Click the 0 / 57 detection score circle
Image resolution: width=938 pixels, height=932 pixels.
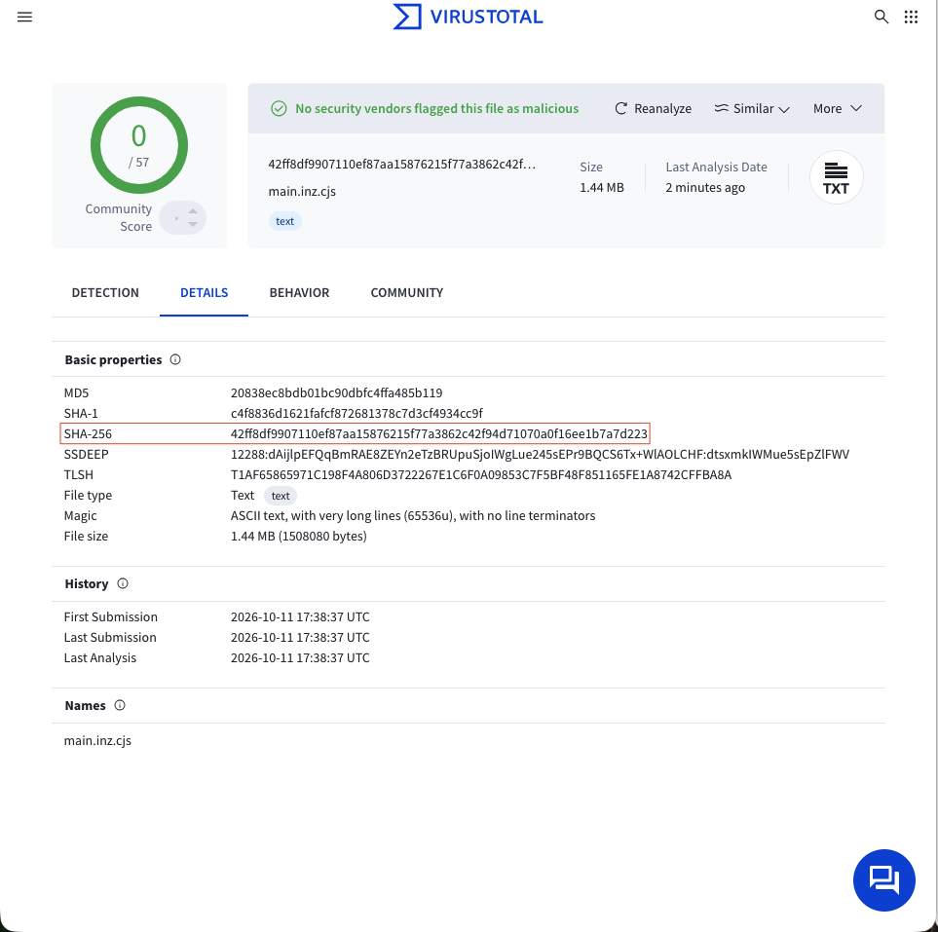[138, 145]
